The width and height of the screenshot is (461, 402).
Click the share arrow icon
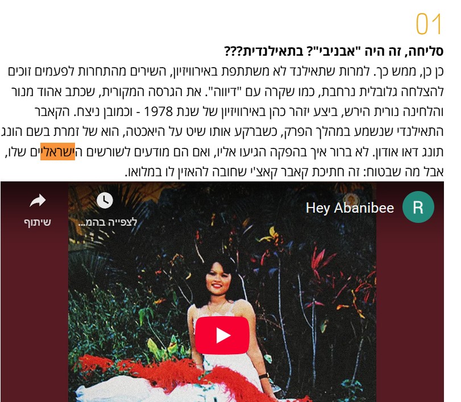[38, 201]
